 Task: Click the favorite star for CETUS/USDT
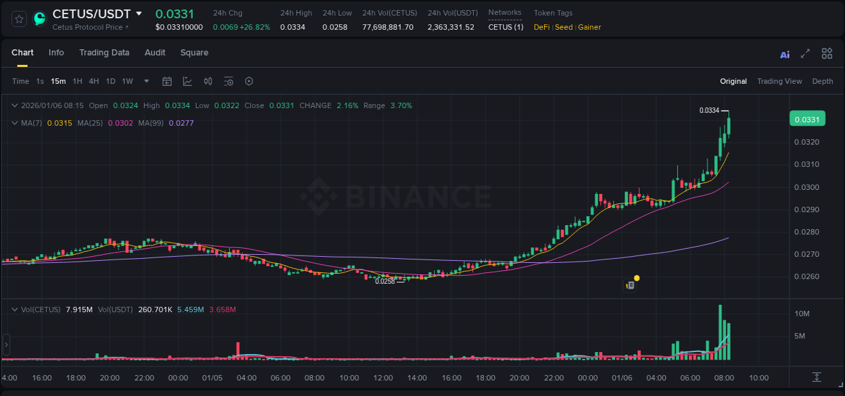tap(18, 19)
